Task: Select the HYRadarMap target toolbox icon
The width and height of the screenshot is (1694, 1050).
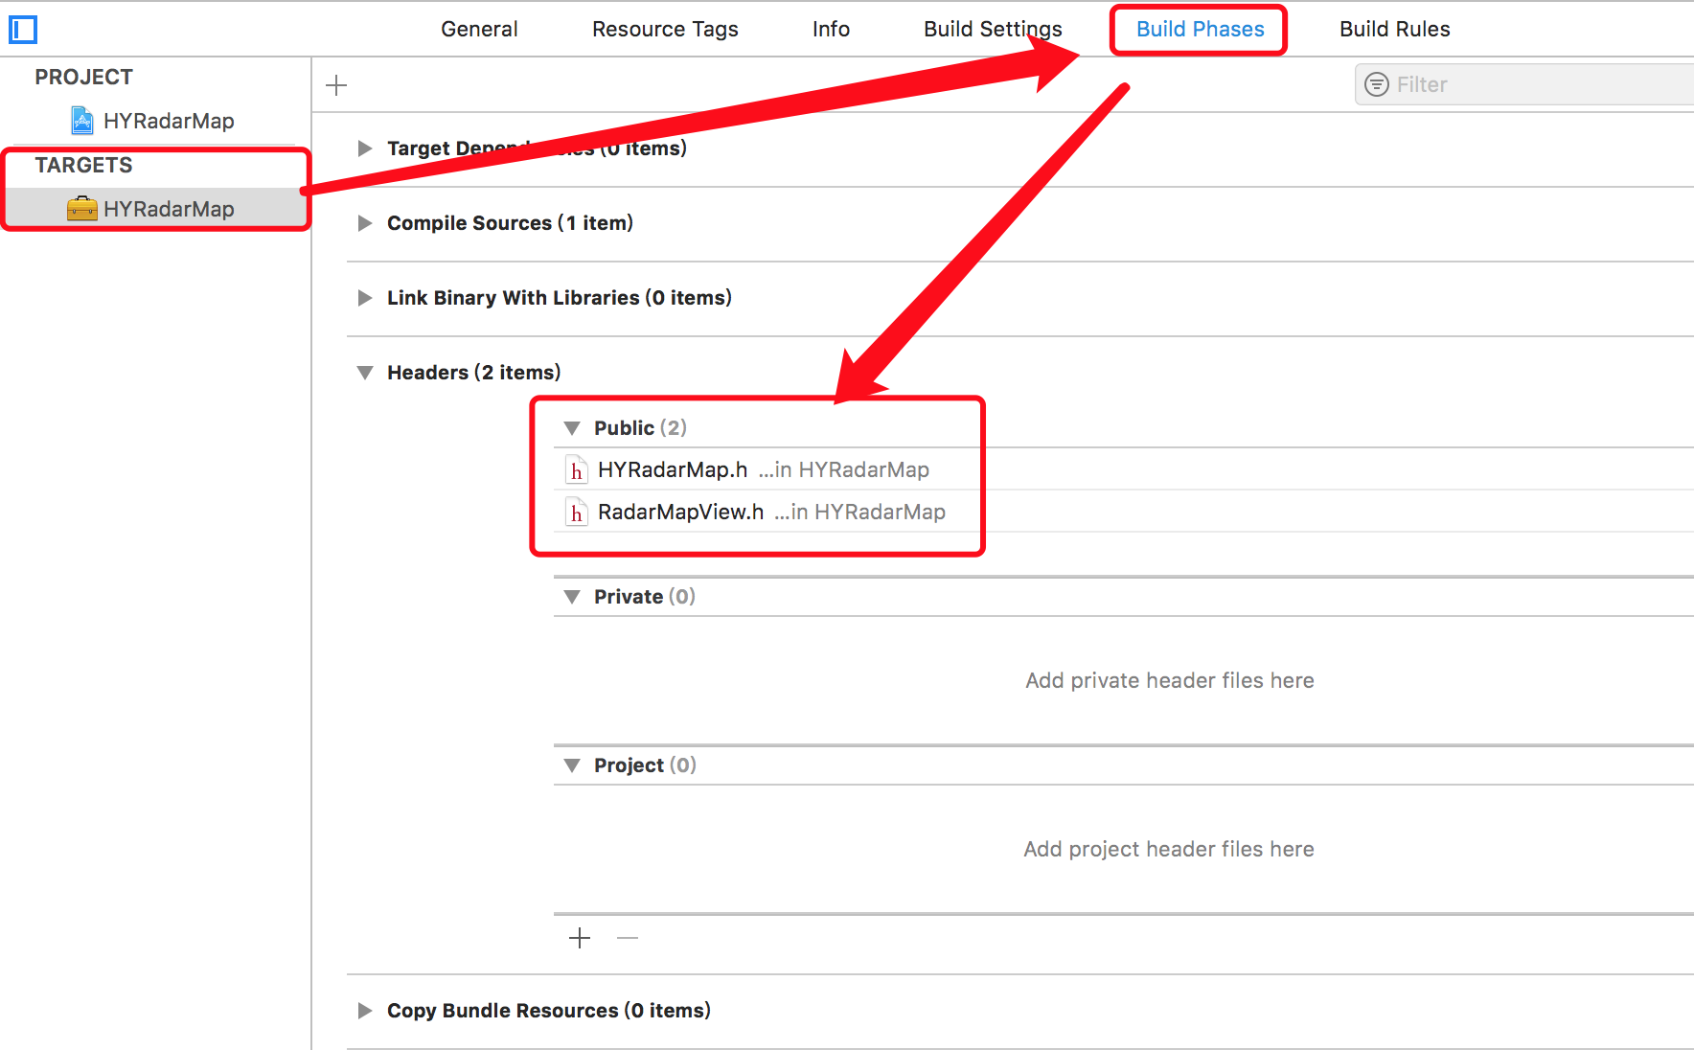Action: [82, 208]
